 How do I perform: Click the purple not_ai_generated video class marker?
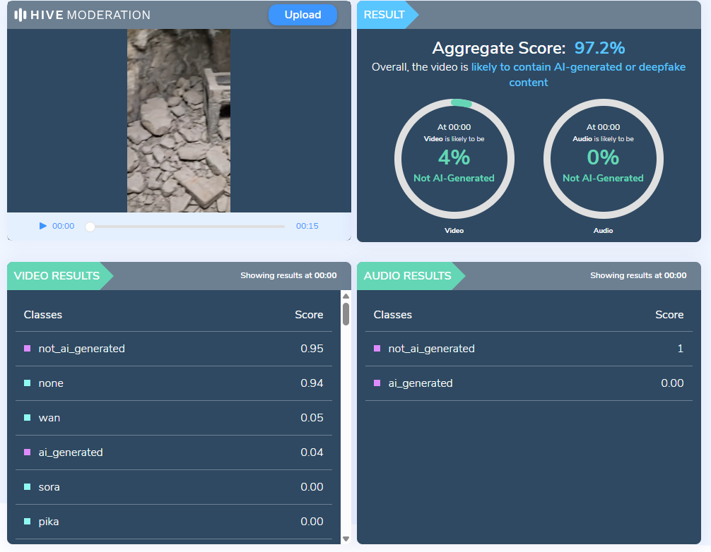coord(28,349)
